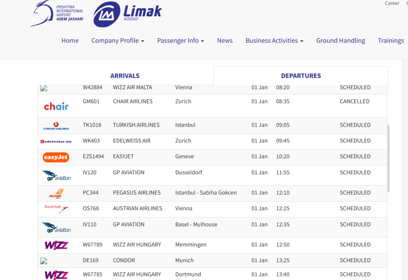The height and width of the screenshot is (280, 408).
Task: Select the Pegasus Airlines logo
Action: click(x=56, y=193)
